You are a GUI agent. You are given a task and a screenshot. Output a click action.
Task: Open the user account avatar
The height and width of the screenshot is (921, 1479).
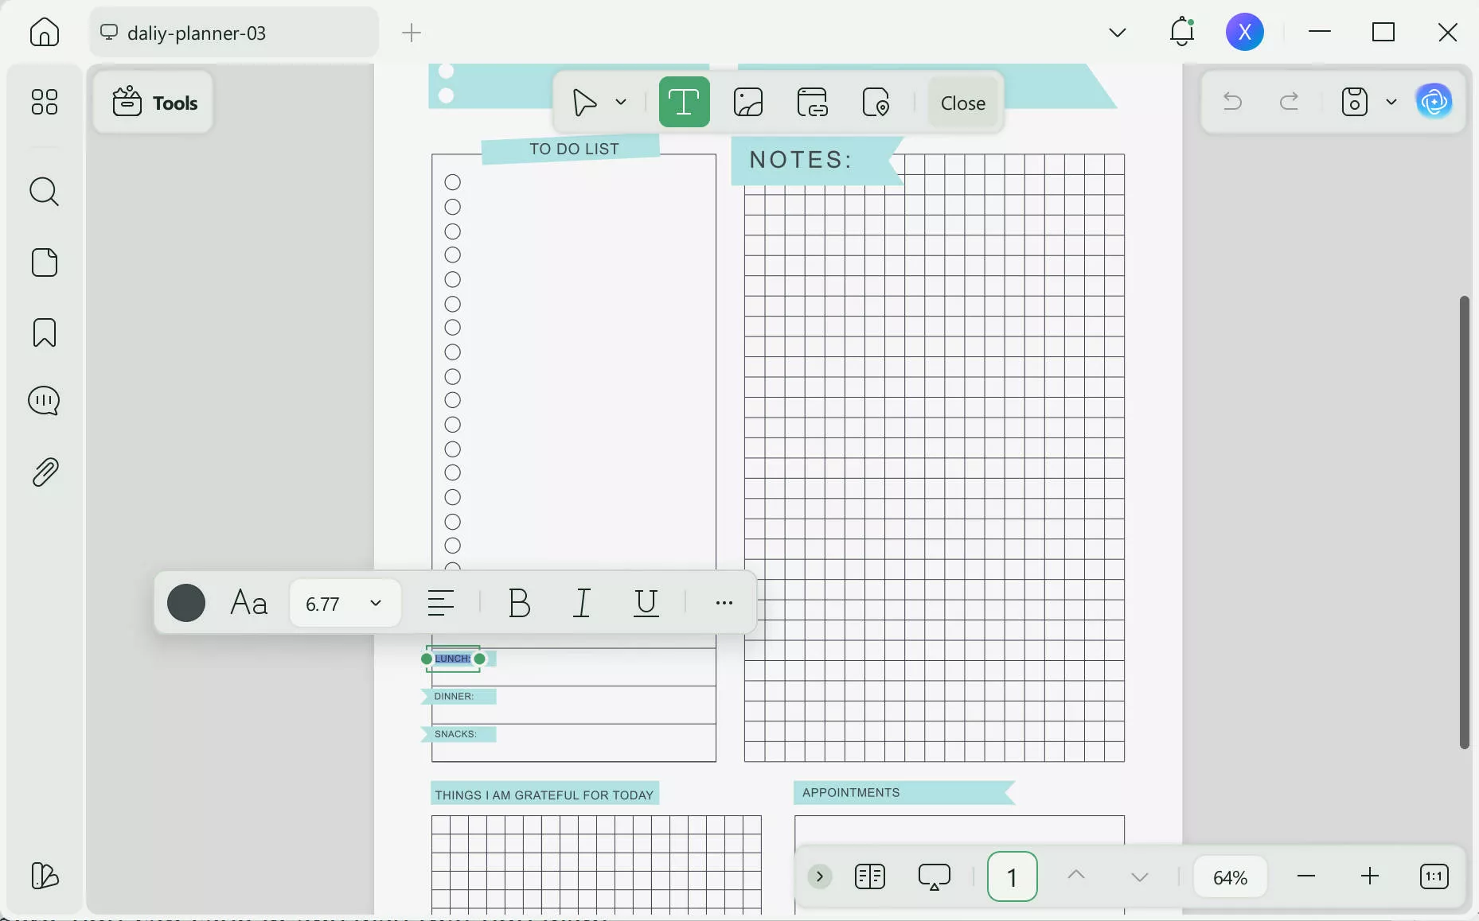pos(1245,32)
